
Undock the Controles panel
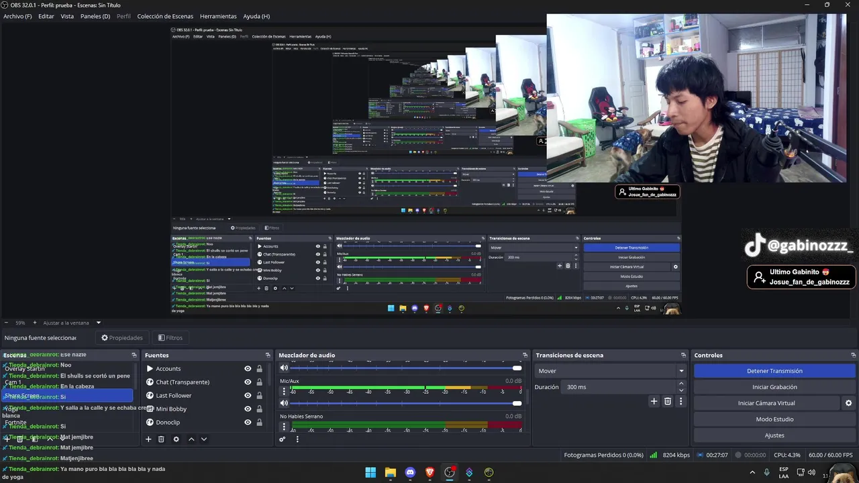click(x=854, y=355)
